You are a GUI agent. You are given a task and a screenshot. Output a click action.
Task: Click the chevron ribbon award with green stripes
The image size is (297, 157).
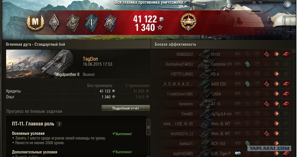tap(73, 22)
